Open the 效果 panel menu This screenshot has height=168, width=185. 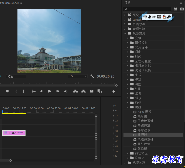[181, 3]
